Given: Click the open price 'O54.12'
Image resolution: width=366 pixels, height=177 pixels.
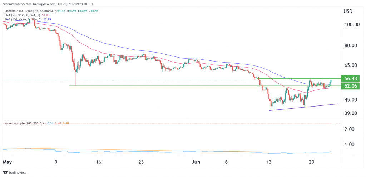Looking at the screenshot, I should point(59,11).
